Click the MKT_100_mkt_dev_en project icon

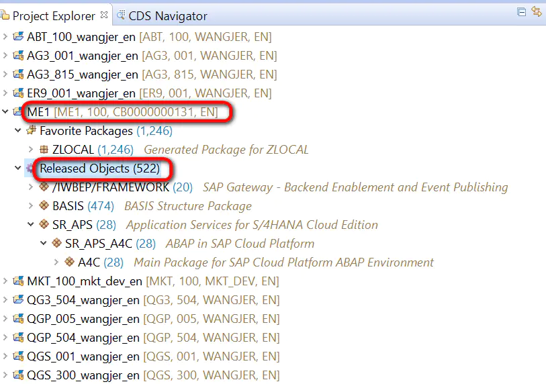pos(18,281)
